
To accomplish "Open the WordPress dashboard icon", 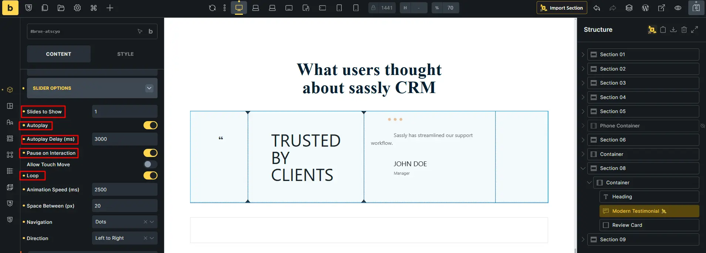I will point(645,8).
